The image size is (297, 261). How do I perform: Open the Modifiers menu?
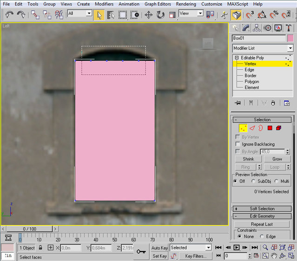click(x=104, y=4)
